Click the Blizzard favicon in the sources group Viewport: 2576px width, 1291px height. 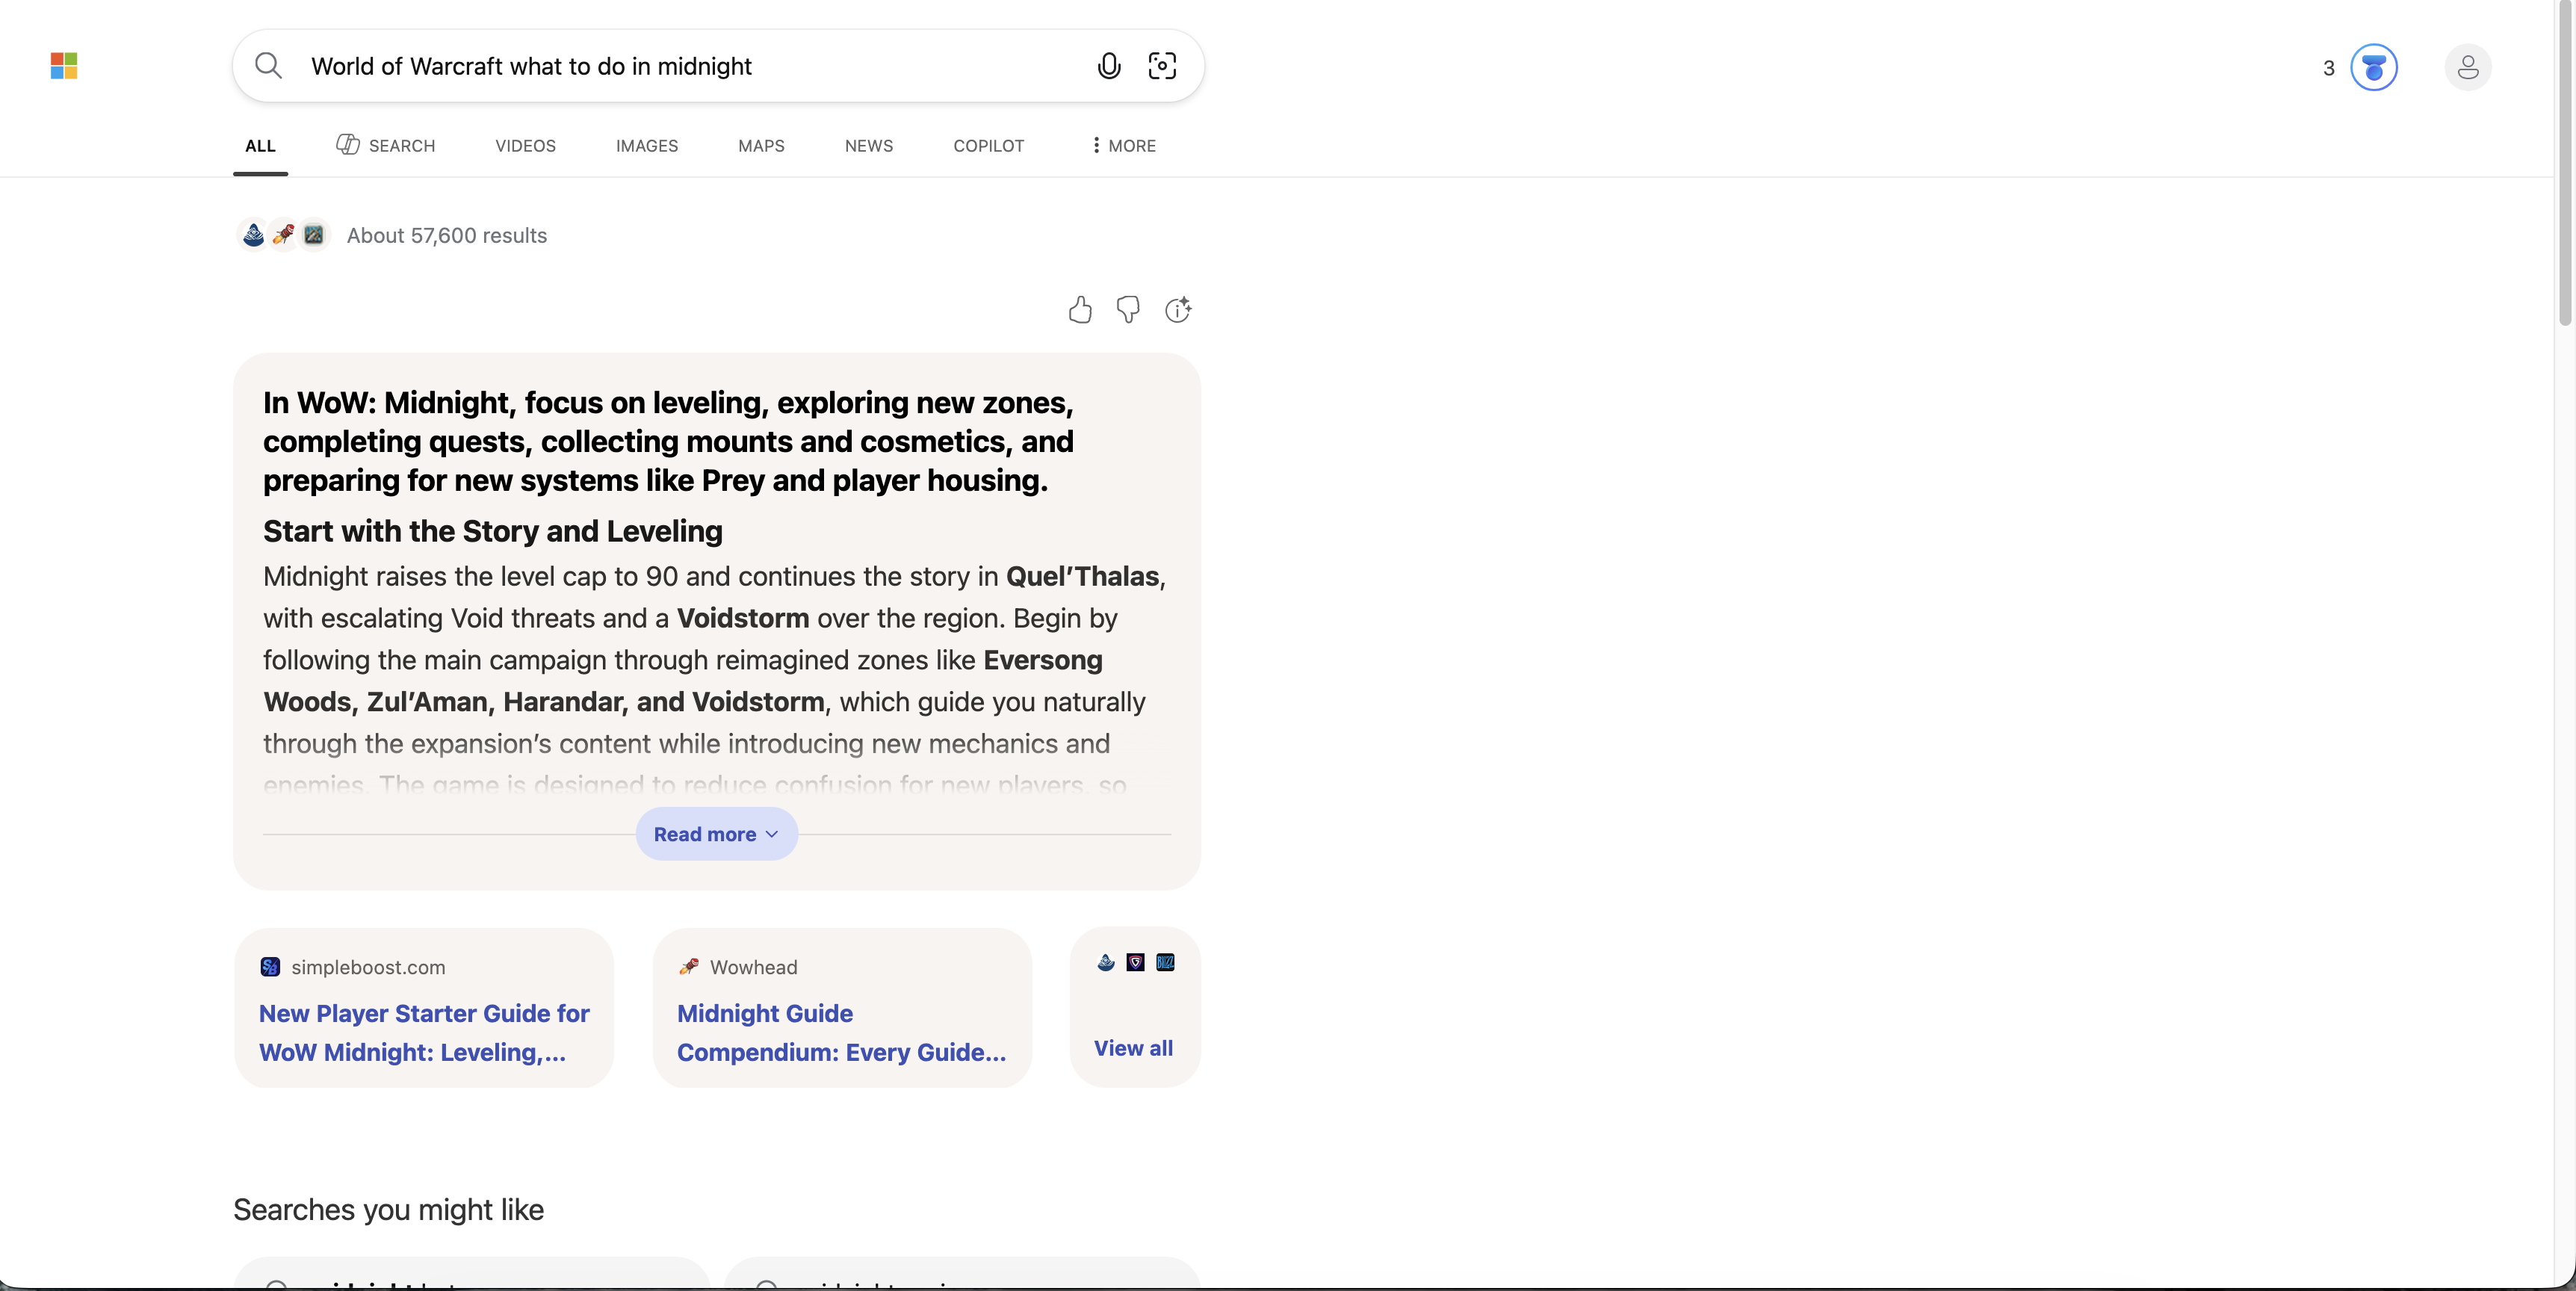click(x=1165, y=963)
